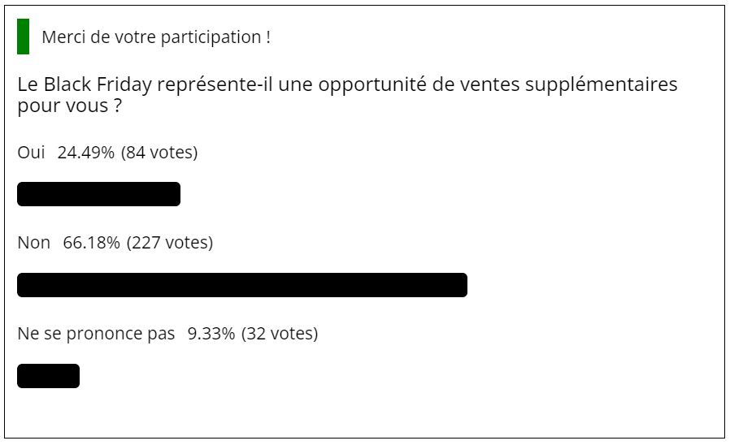Click the 66.18% result percentage
This screenshot has width=730, height=445.
point(92,243)
